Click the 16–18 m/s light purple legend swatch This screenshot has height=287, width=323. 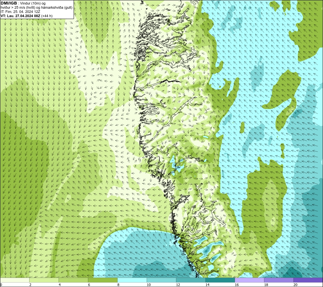point(249,280)
